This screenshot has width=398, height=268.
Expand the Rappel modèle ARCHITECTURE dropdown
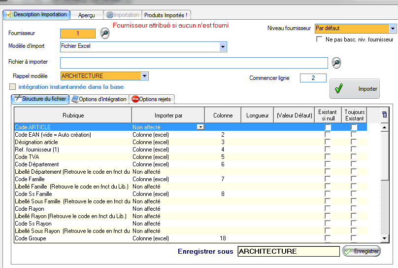tap(144, 76)
